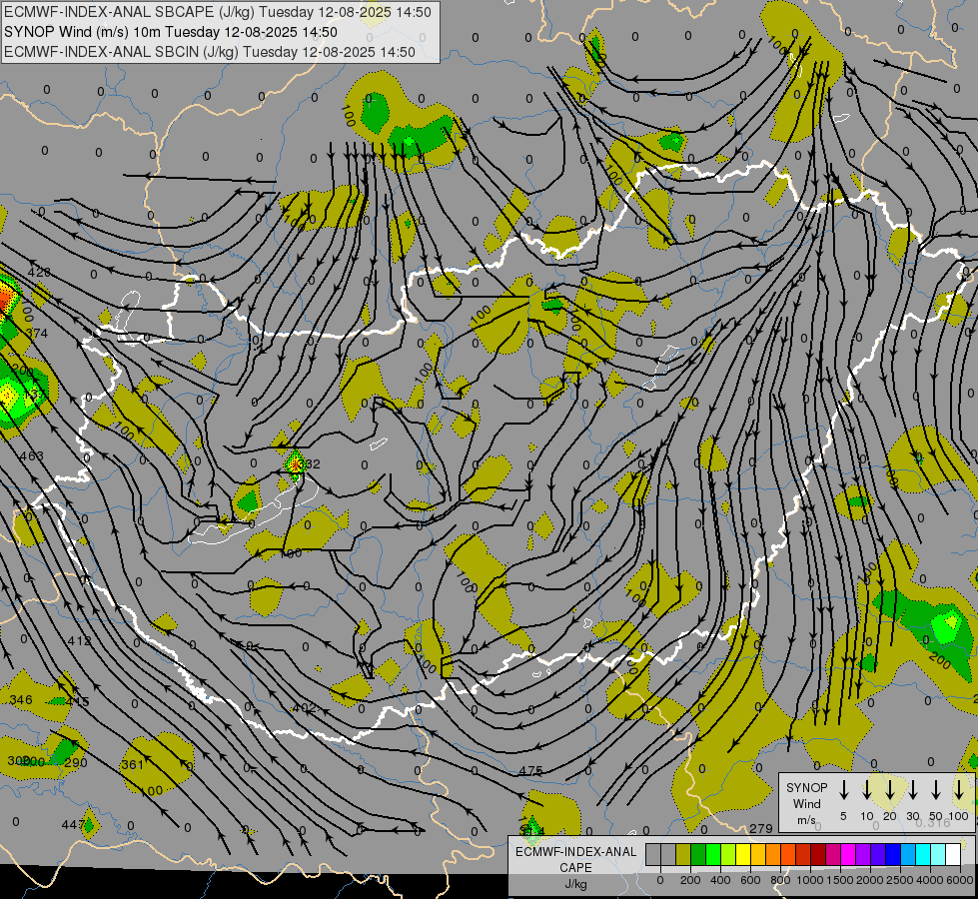Click the 4000 tick label on CAPE colorbar
This screenshot has height=899, width=978.
pos(930,881)
